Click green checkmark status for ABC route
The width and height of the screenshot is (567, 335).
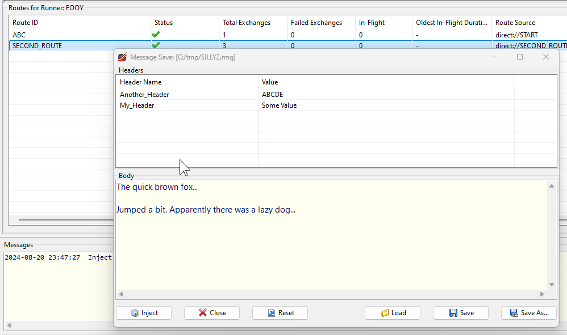(156, 35)
